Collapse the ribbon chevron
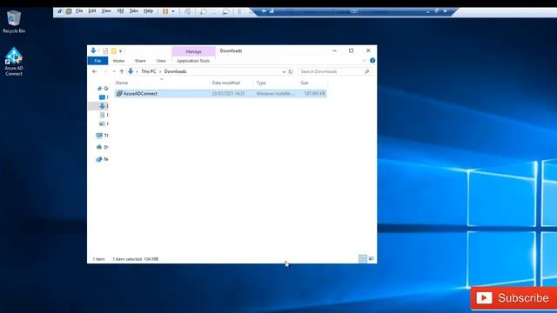Image resolution: width=557 pixels, height=313 pixels. click(x=365, y=61)
